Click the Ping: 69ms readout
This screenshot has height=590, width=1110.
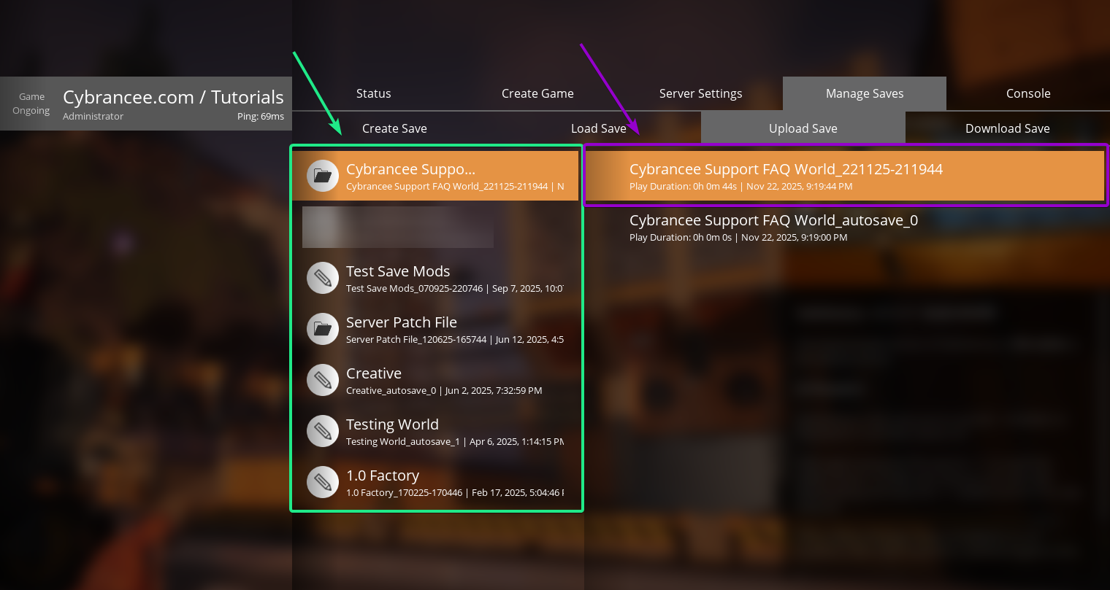[261, 117]
